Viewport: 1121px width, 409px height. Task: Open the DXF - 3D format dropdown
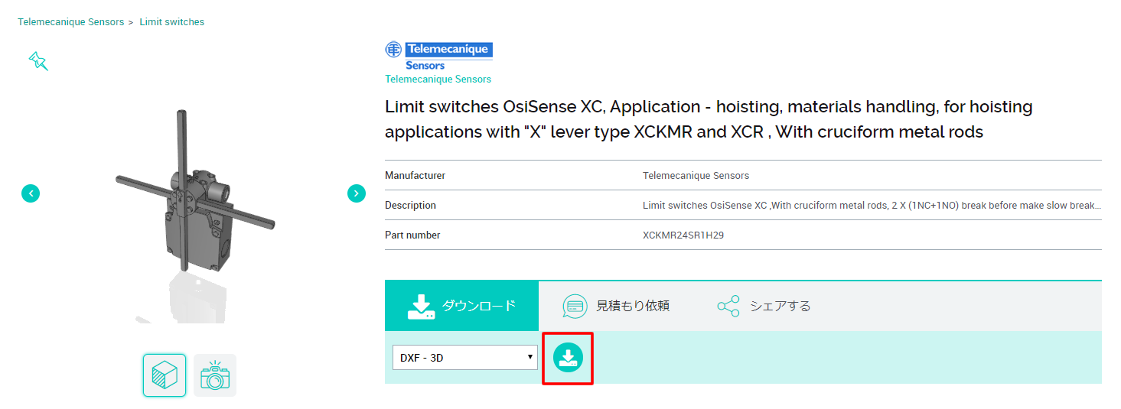click(x=465, y=357)
